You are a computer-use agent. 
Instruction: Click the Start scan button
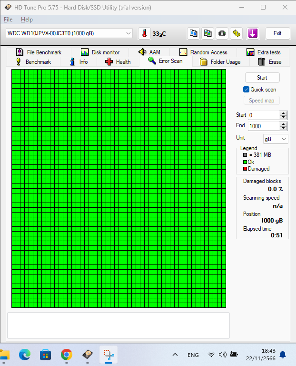click(x=262, y=78)
